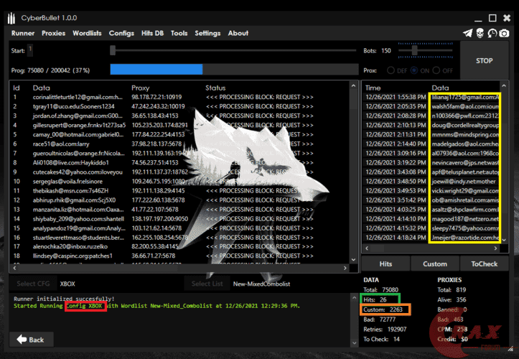Switch to the Hits tab

(x=385, y=264)
